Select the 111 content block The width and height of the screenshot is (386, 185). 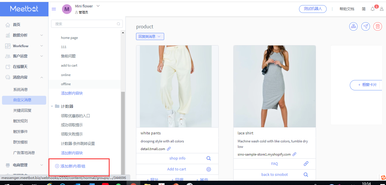pyautogui.click(x=64, y=47)
